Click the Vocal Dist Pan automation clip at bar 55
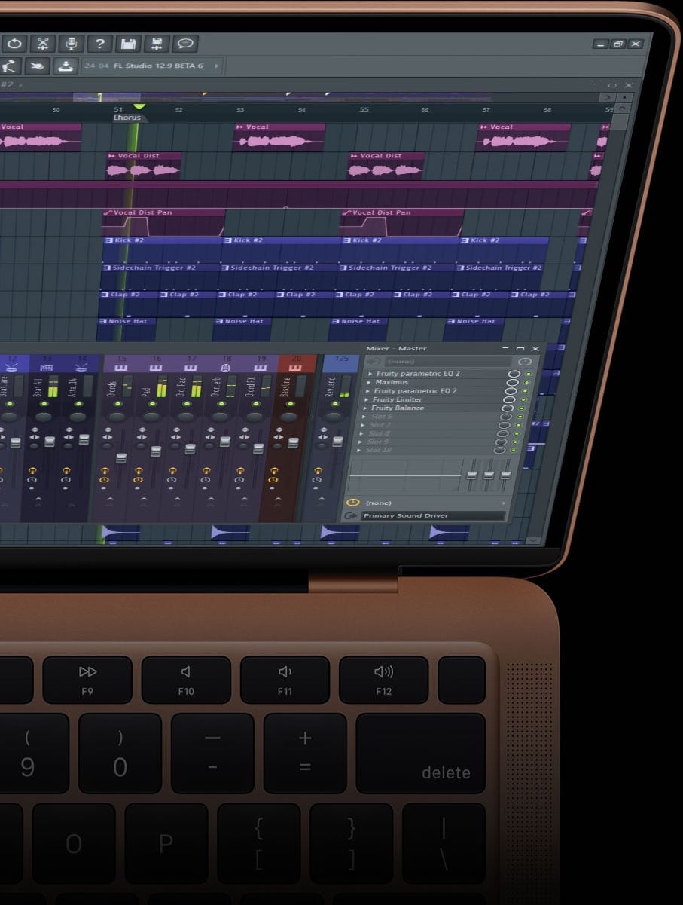The image size is (683, 905). pos(402,223)
